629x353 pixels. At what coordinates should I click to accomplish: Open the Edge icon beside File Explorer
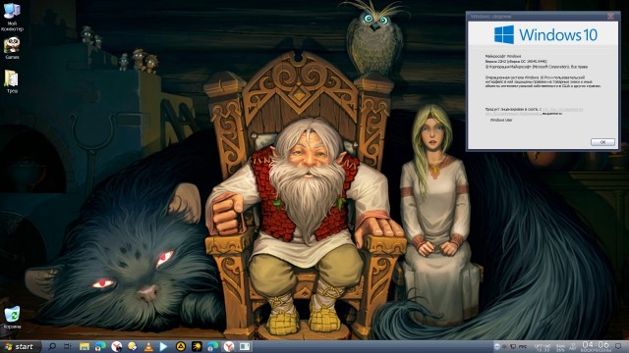(x=100, y=346)
